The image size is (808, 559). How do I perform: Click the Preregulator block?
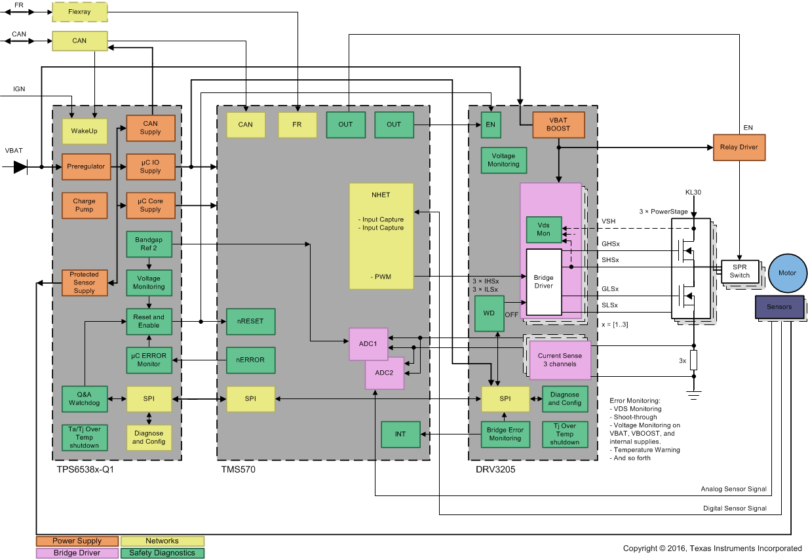click(x=84, y=166)
